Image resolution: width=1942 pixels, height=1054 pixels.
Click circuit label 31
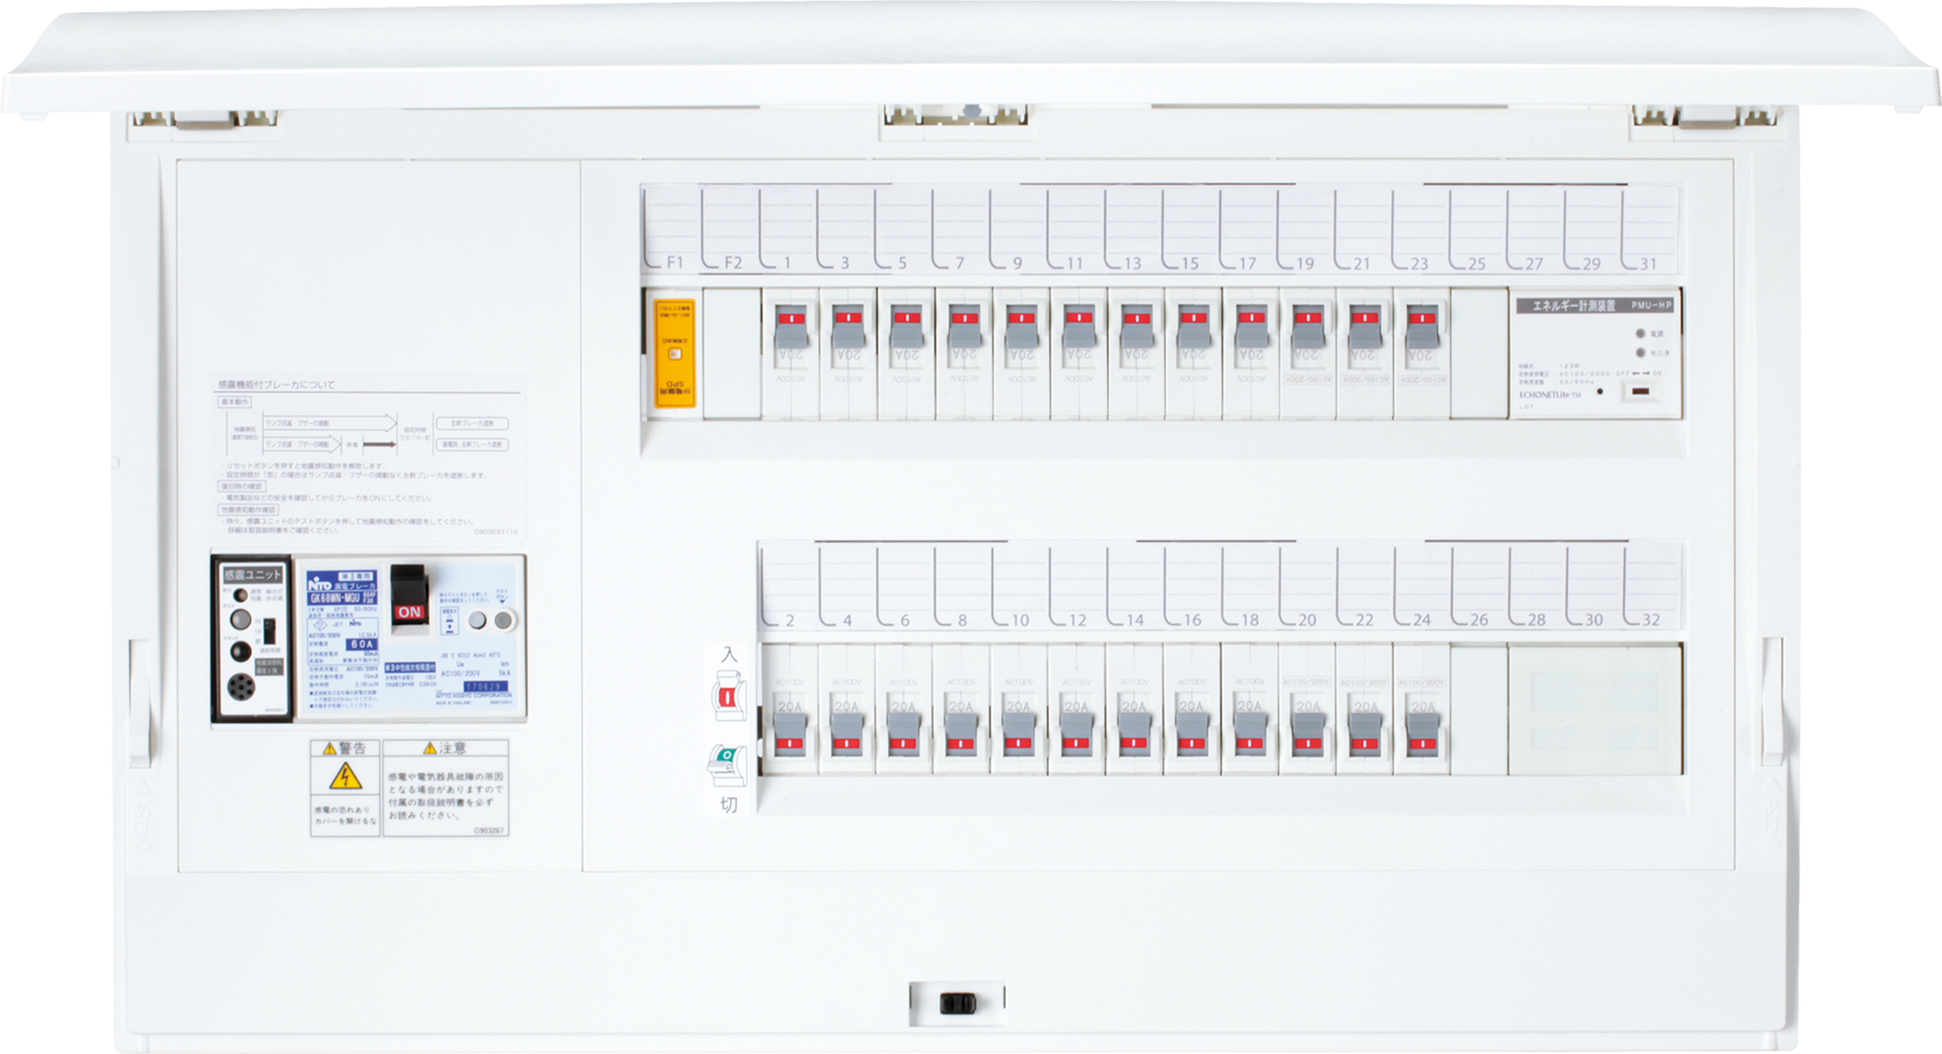click(1648, 263)
